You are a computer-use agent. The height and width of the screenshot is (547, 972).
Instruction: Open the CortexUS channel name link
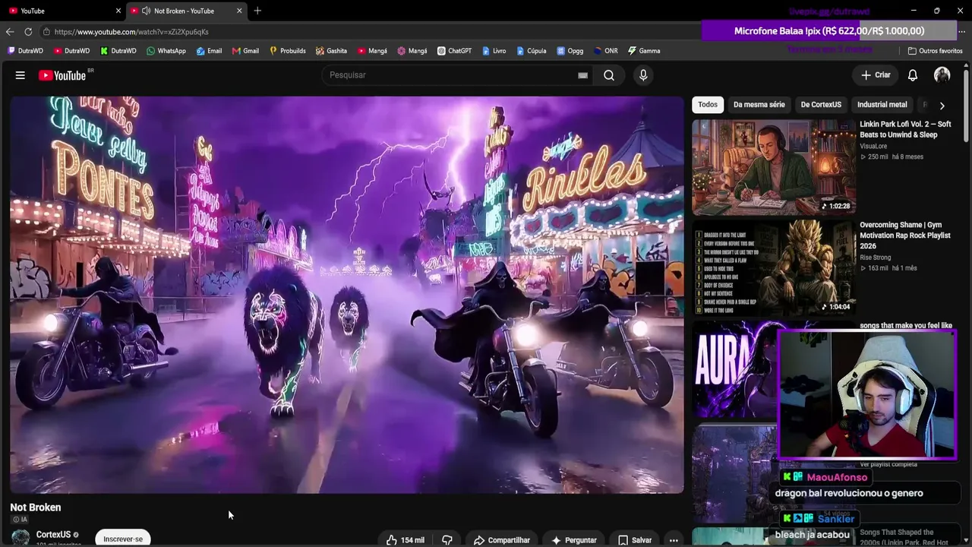click(53, 535)
